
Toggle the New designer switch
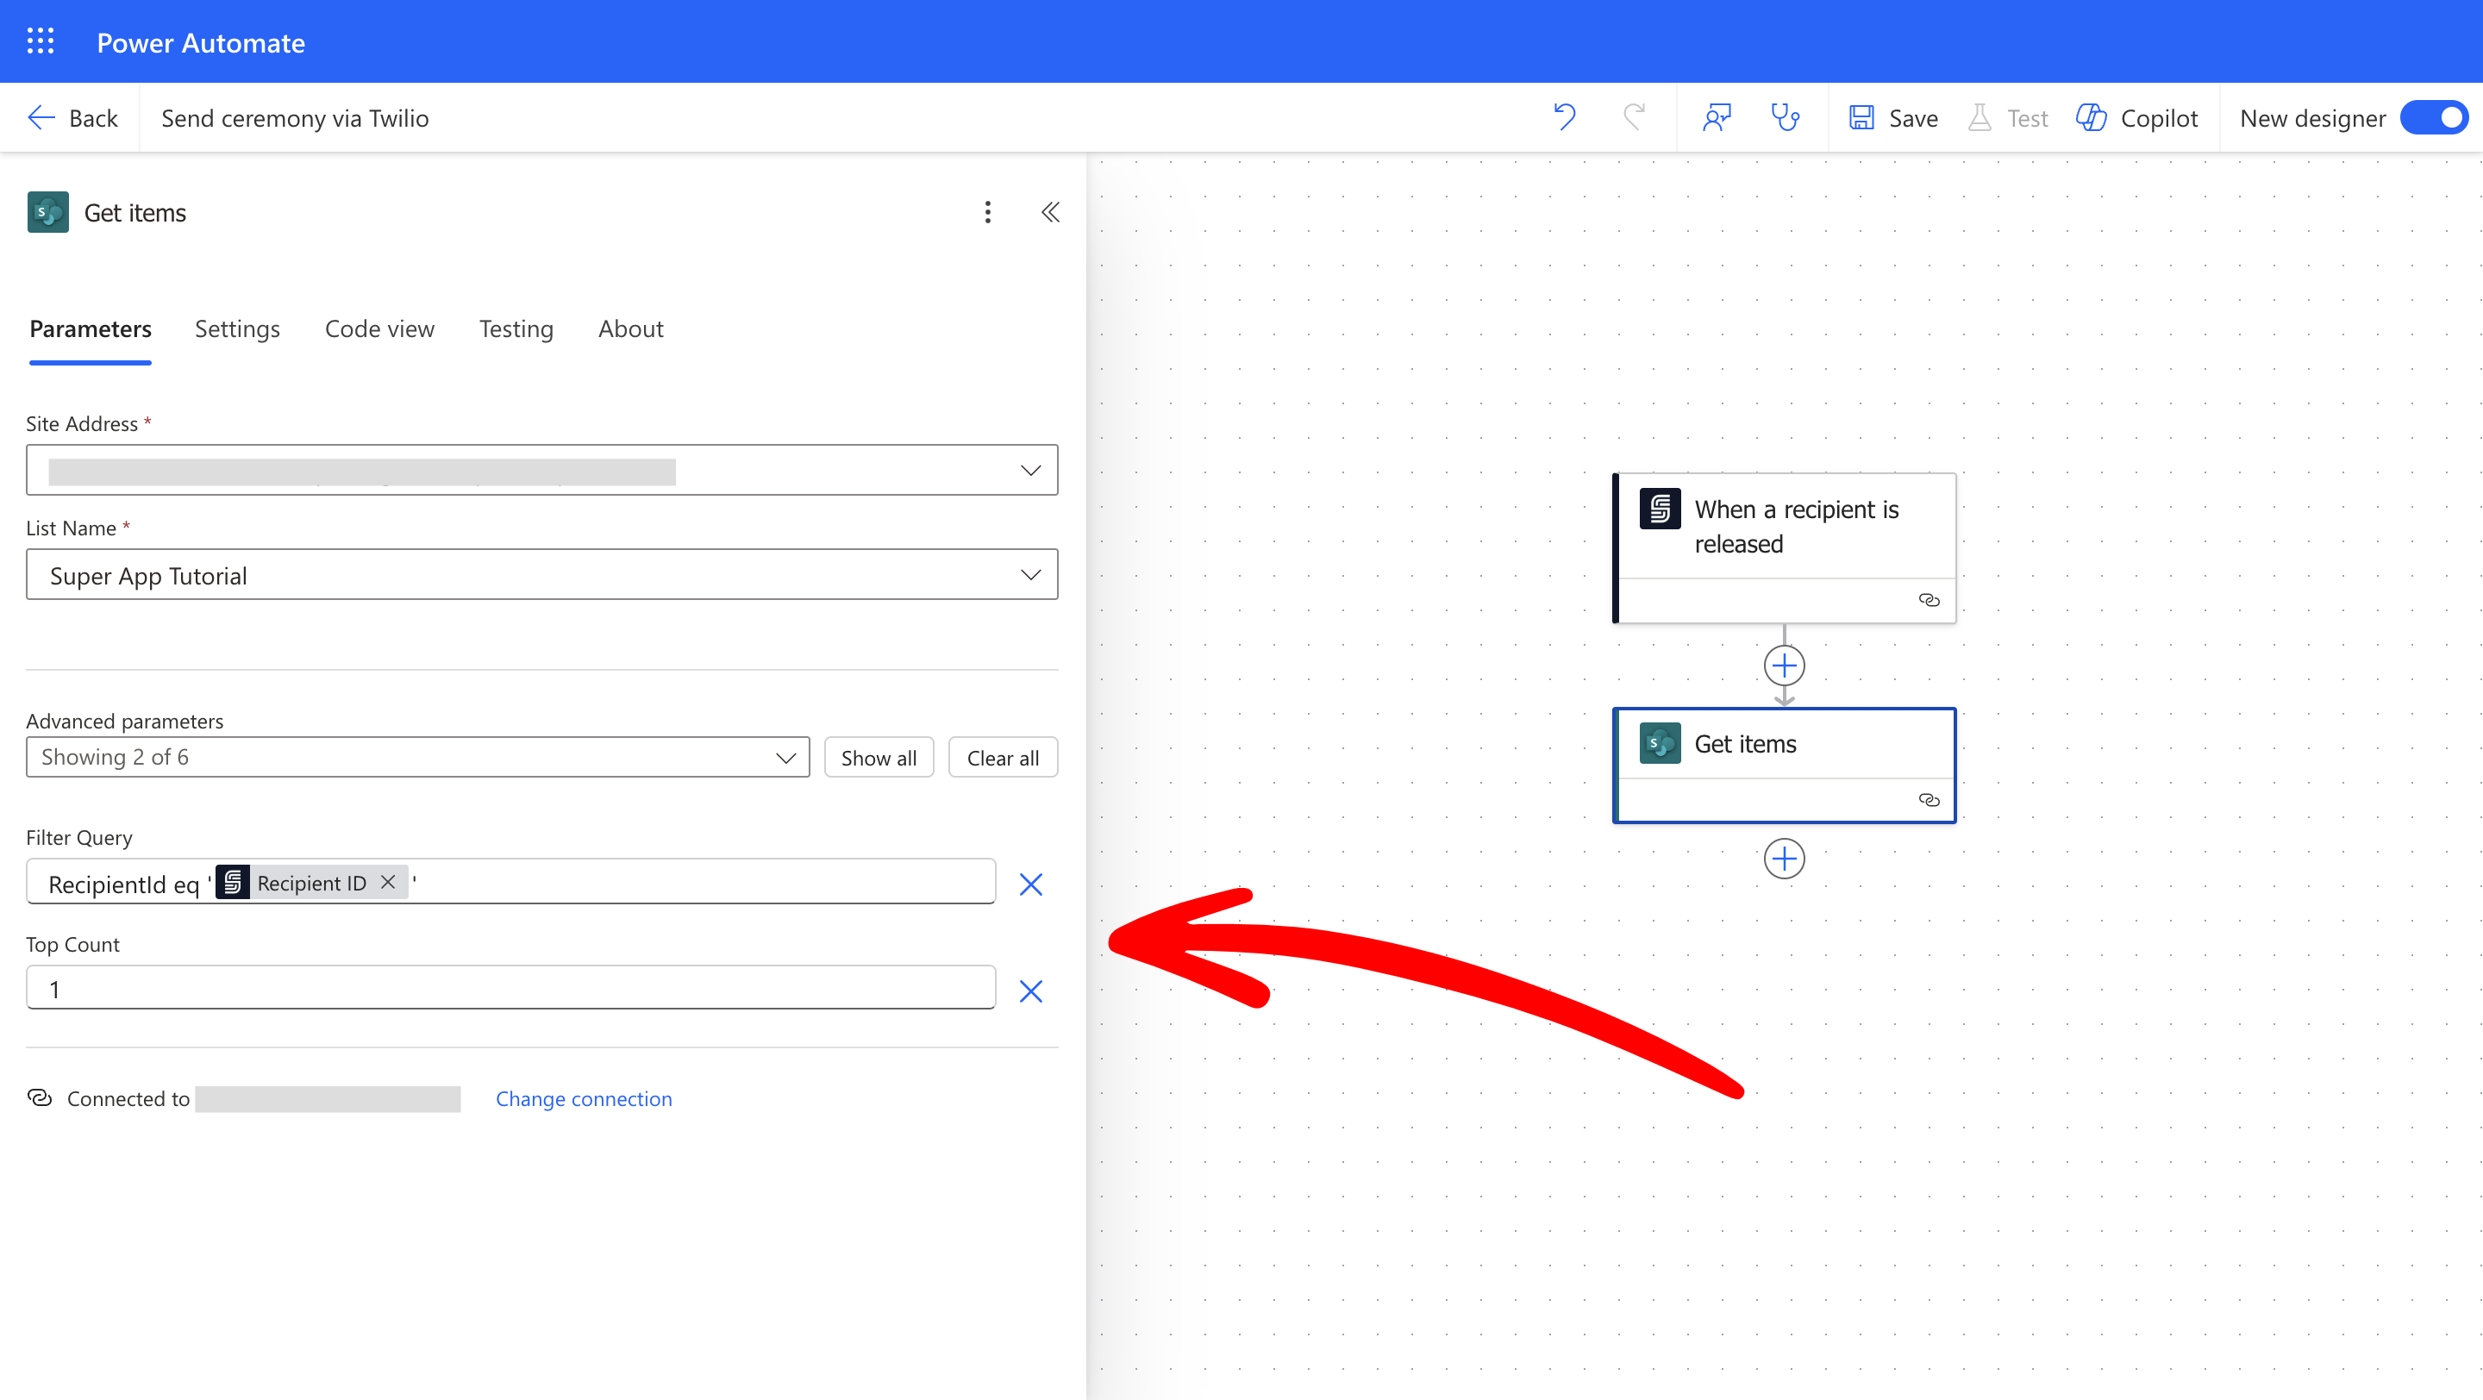click(2434, 117)
